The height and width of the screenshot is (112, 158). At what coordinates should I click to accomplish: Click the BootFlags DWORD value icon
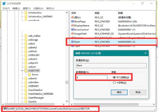point(72,21)
